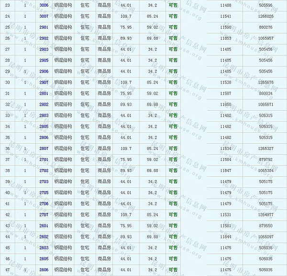Open room number 3006 link
This screenshot has height=276, width=287.
(x=44, y=5)
